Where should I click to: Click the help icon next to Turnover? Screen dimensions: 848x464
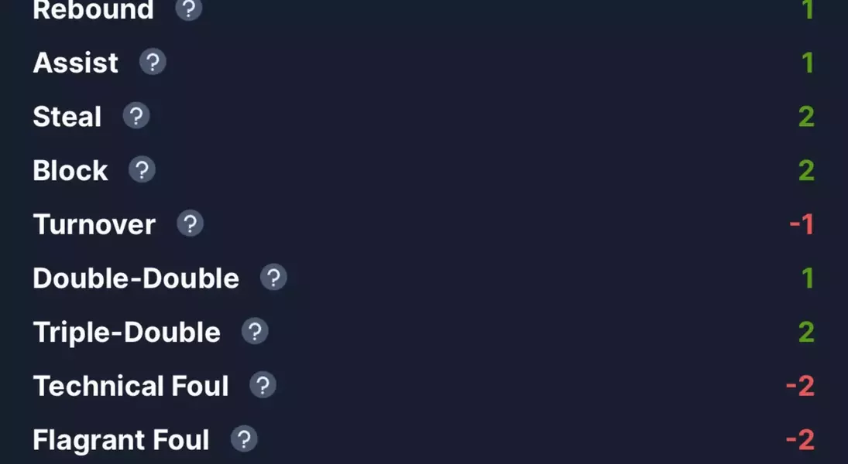[x=190, y=223]
